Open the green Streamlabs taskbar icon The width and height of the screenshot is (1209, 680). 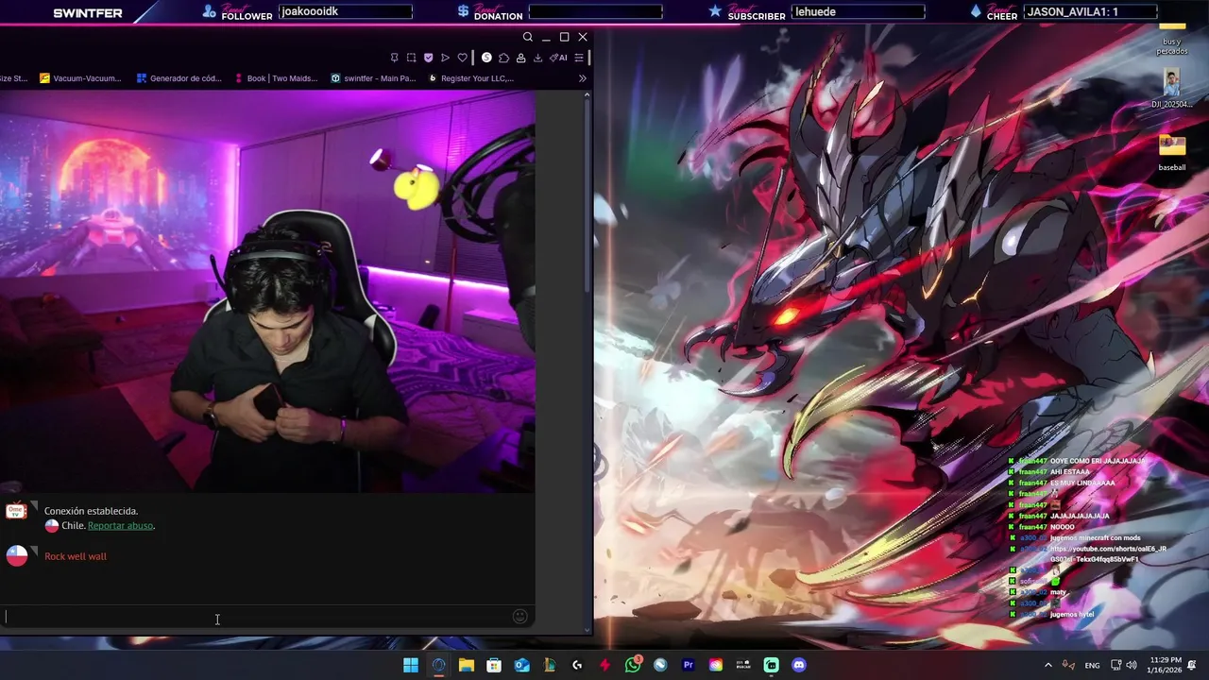pos(772,665)
